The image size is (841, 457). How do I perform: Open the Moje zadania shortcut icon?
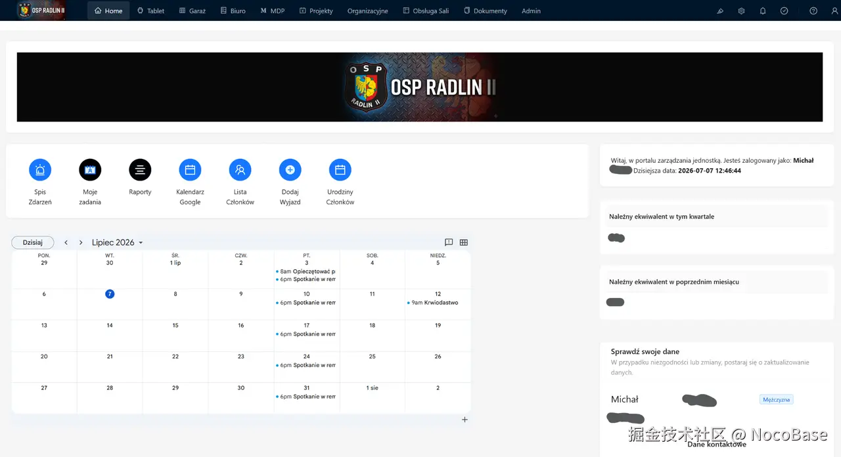point(90,170)
